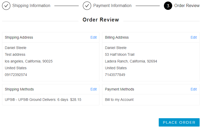The height and width of the screenshot is (133, 203).
Task: Edit the Billing Address
Action: pos(194,37)
